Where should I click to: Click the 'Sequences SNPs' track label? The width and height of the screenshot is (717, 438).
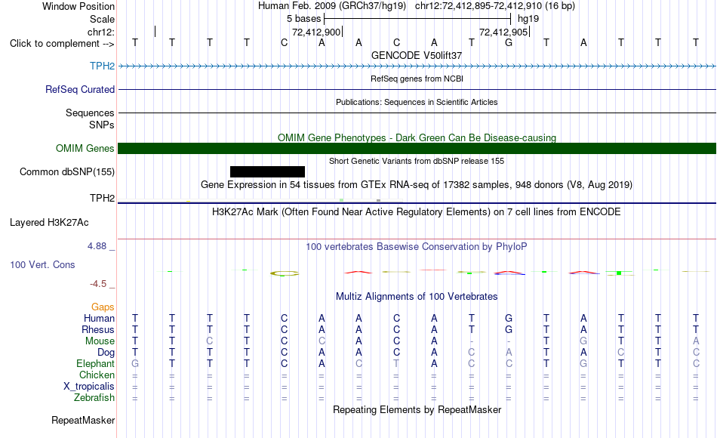[x=90, y=119]
